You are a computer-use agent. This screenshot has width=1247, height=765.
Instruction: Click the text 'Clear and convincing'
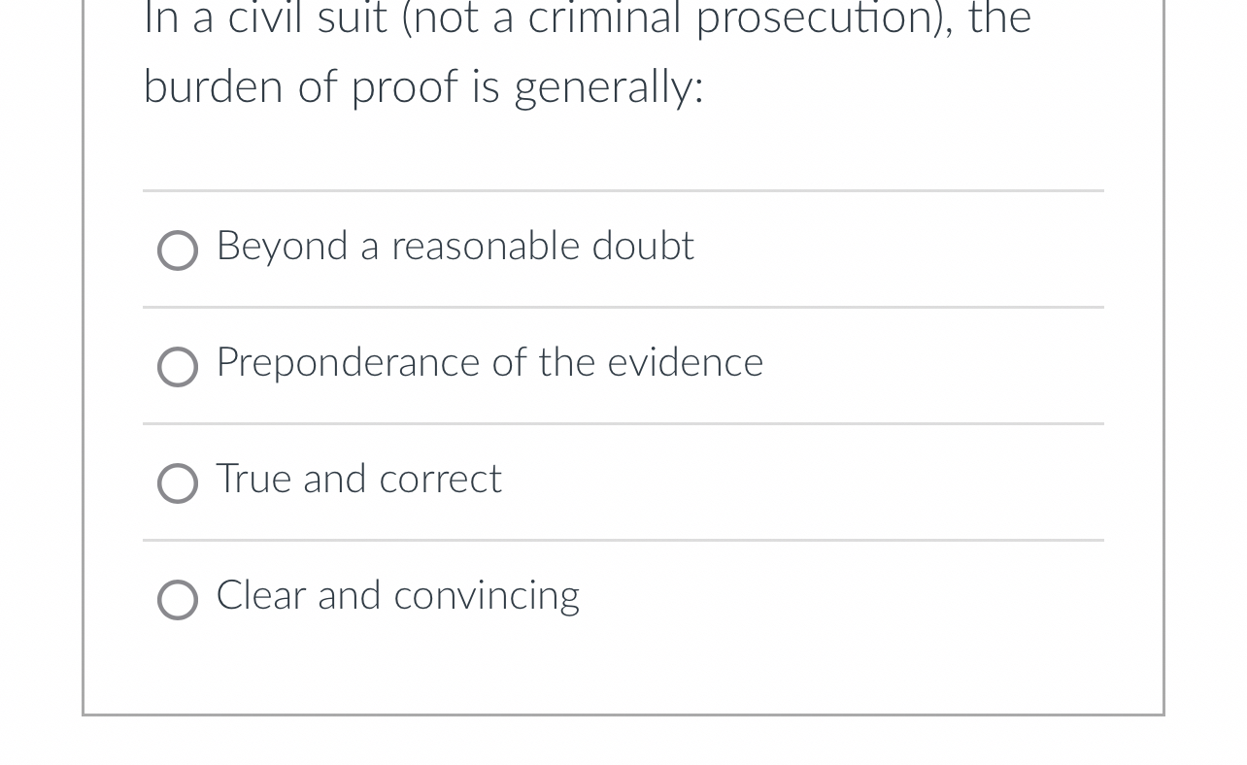pos(397,597)
